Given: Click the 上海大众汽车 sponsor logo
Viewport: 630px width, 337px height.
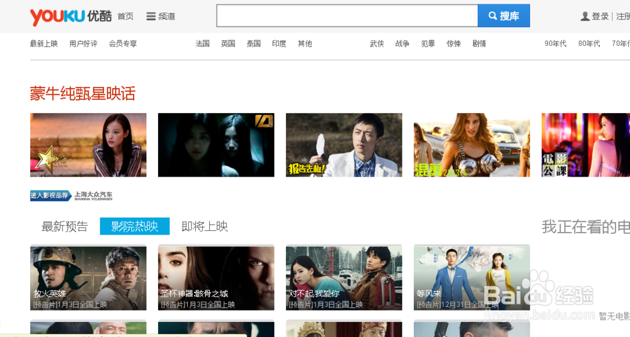Looking at the screenshot, I should click(93, 196).
